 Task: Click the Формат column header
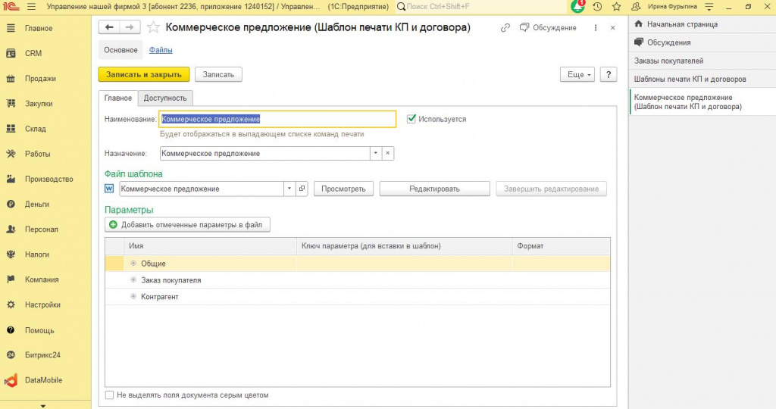[561, 246]
